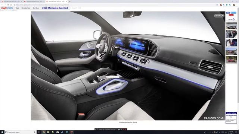
Task: Open the third sidebar thumbnail with blue detail
Action: tap(231, 42)
